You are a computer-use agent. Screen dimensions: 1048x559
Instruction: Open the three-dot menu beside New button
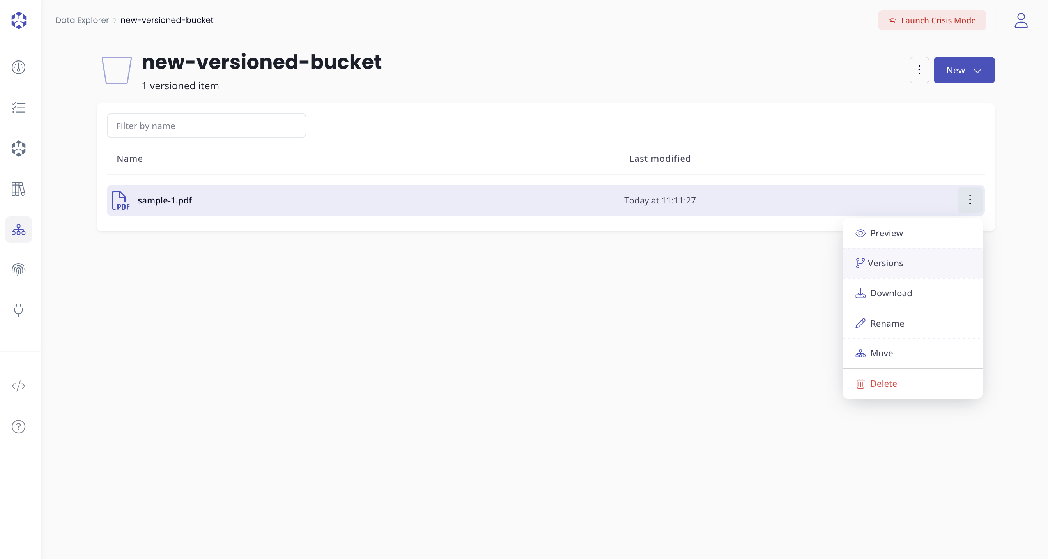(919, 70)
